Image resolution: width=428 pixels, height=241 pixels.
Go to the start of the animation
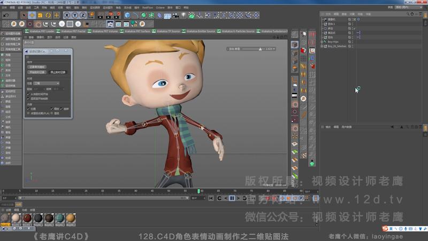tap(211, 198)
